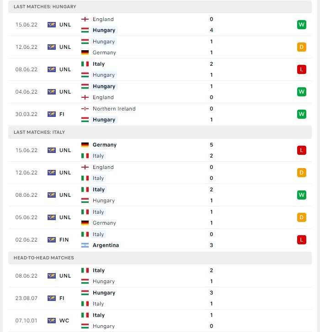Open the 04.06.22 Hungary vs England match row
The image size is (320, 332).
click(160, 92)
